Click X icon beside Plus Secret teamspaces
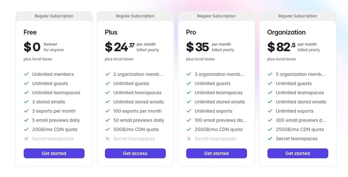Image resolution: width=348 pixels, height=177 pixels. click(x=108, y=139)
